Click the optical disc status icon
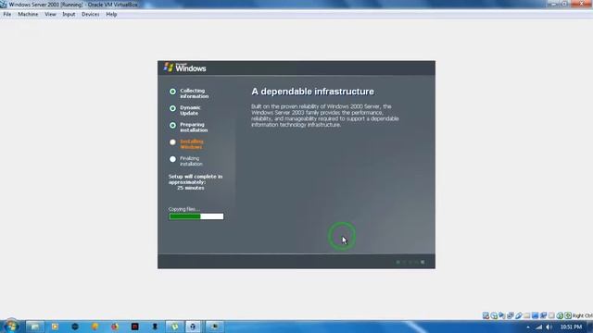This screenshot has width=593, height=333. [494, 315]
